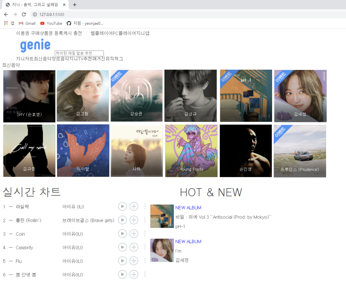Open the 매거진 menu item
The height and width of the screenshot is (282, 346).
pos(99,59)
